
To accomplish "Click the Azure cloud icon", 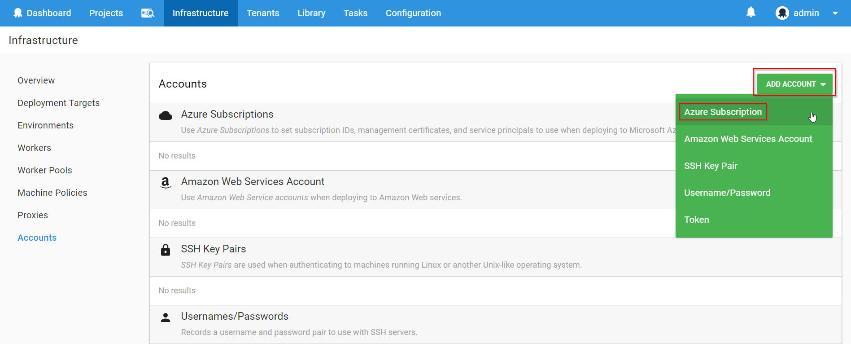I will [x=166, y=115].
